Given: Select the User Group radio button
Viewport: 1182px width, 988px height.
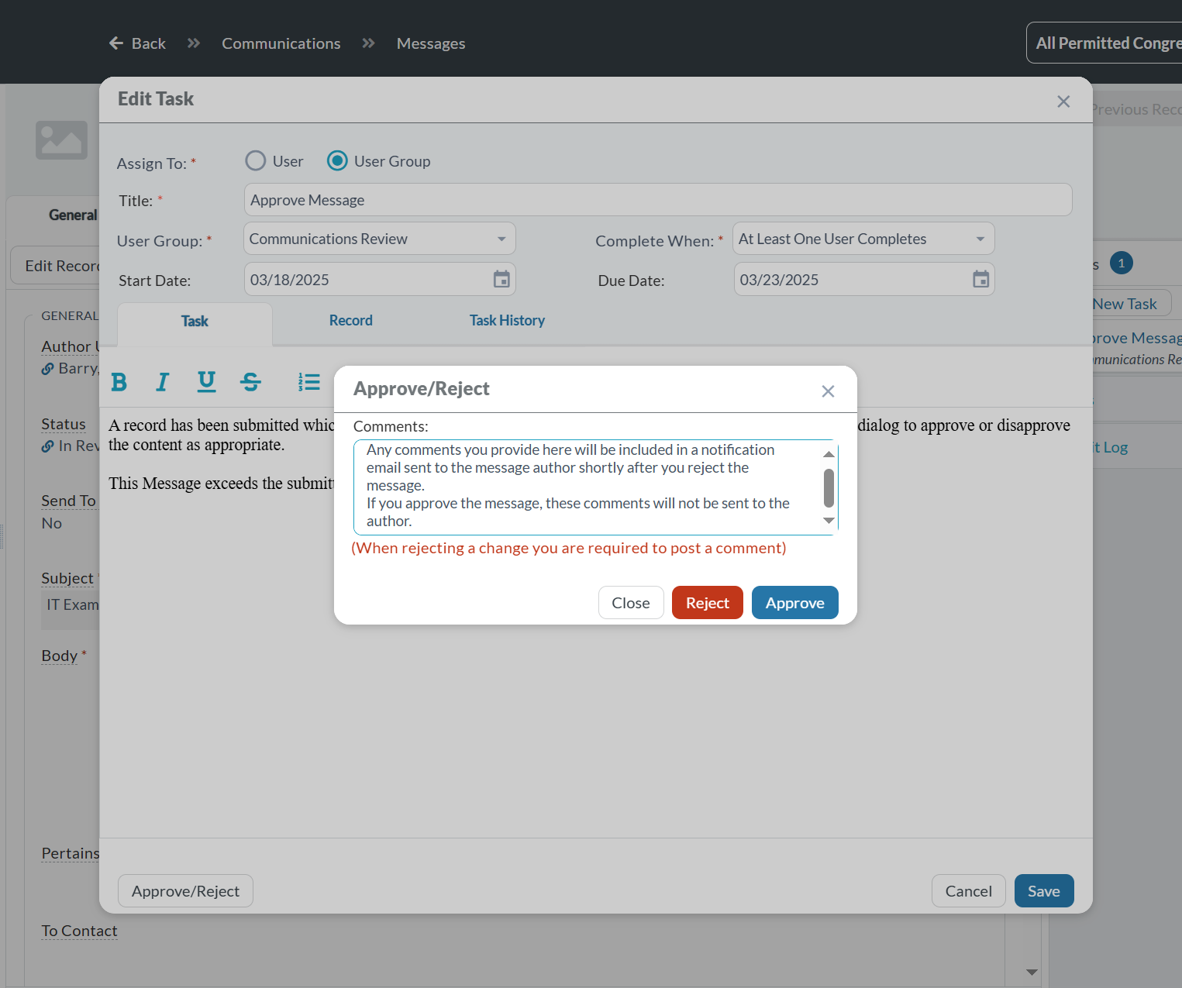Looking at the screenshot, I should (x=337, y=161).
